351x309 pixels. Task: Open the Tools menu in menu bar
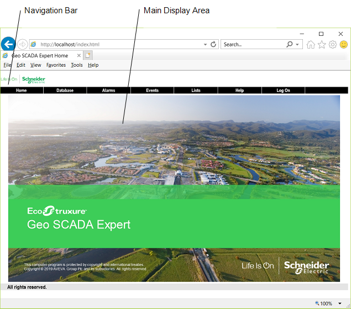point(77,65)
